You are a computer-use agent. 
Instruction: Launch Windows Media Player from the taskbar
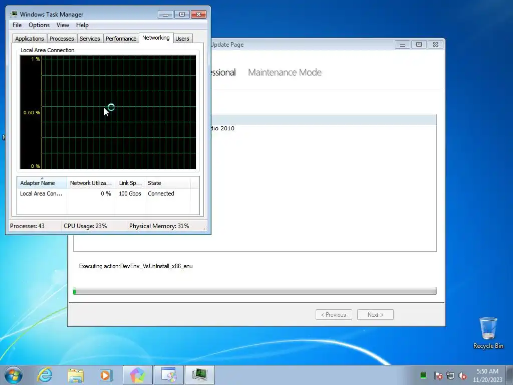click(x=106, y=375)
